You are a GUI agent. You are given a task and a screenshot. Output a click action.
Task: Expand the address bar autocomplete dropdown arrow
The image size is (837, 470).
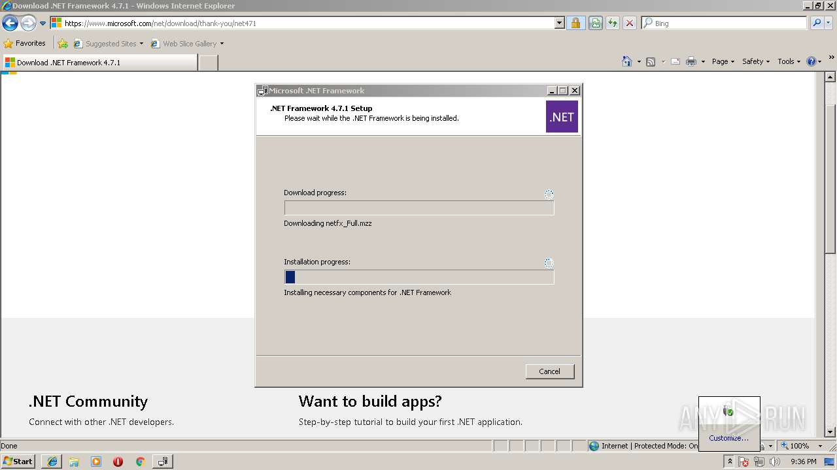[559, 23]
